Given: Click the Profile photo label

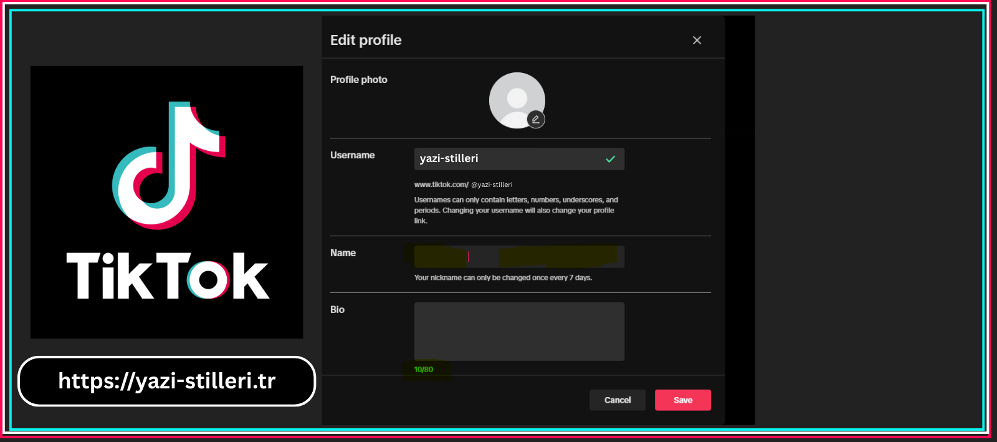Looking at the screenshot, I should [x=359, y=80].
